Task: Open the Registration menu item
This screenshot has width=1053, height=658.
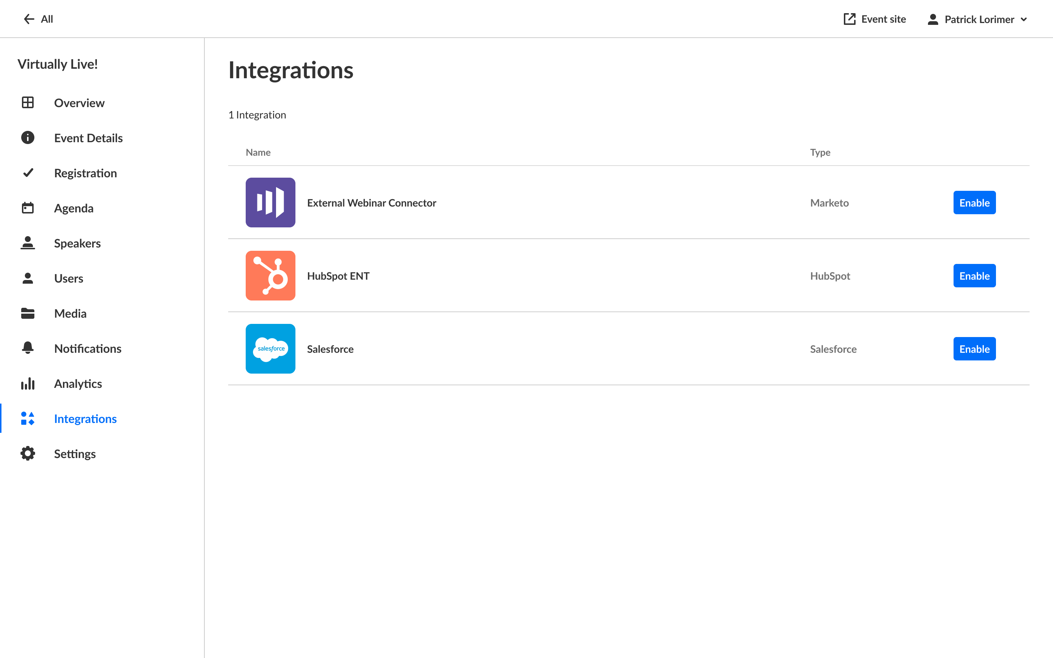Action: (x=85, y=173)
